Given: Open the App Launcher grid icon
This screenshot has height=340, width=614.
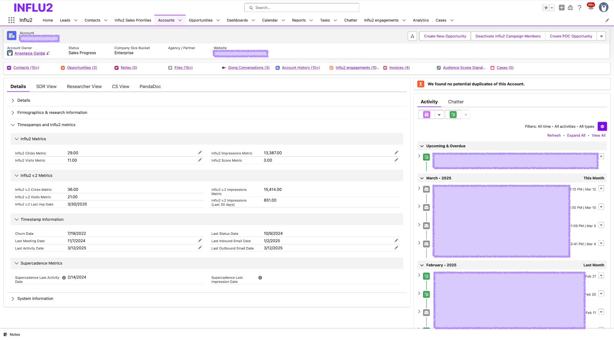Looking at the screenshot, I should click(x=11, y=20).
